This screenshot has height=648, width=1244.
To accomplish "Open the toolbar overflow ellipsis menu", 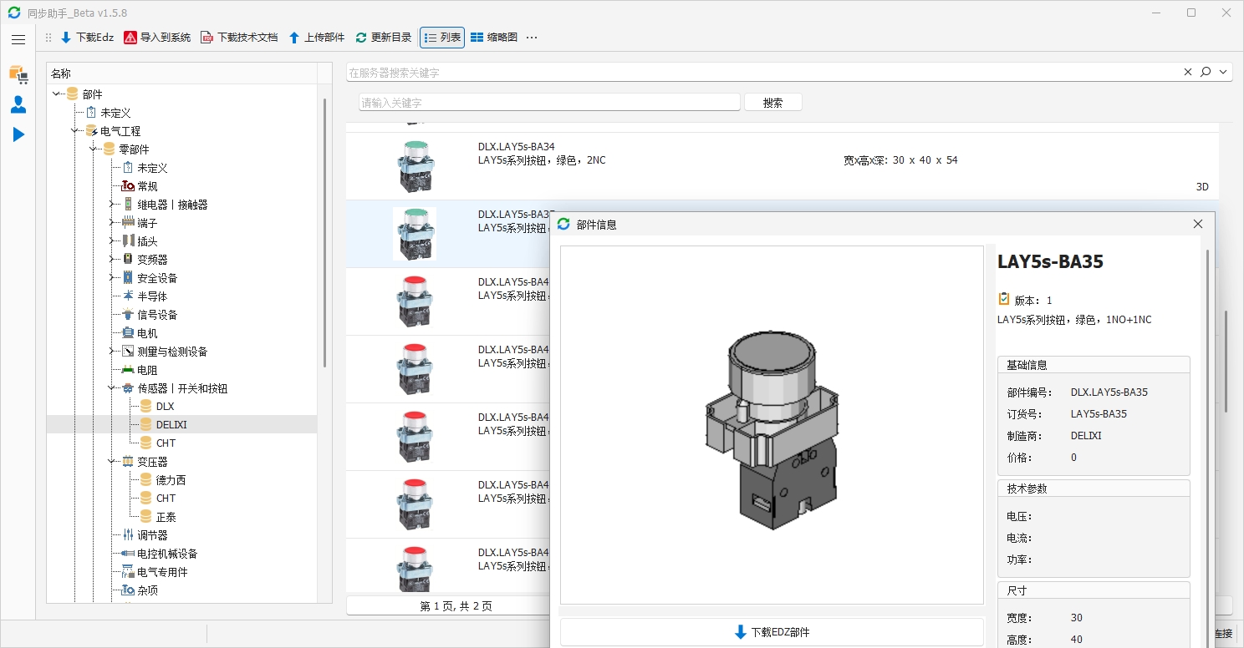I will click(532, 38).
